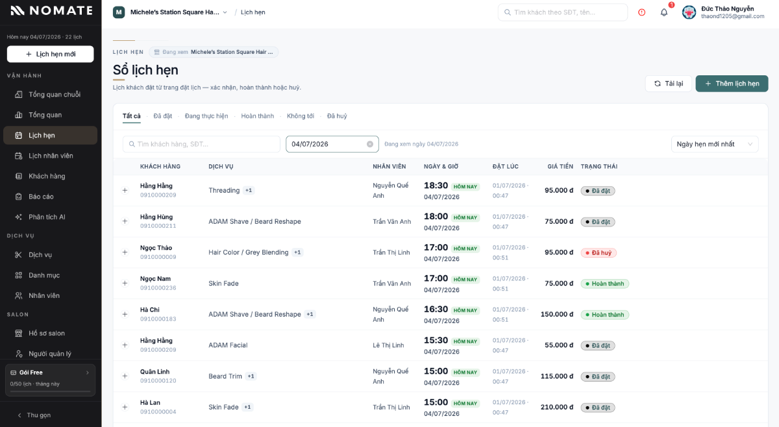
Task: Focus the Tìm khách hàng, SĐT search field
Action: coord(201,144)
